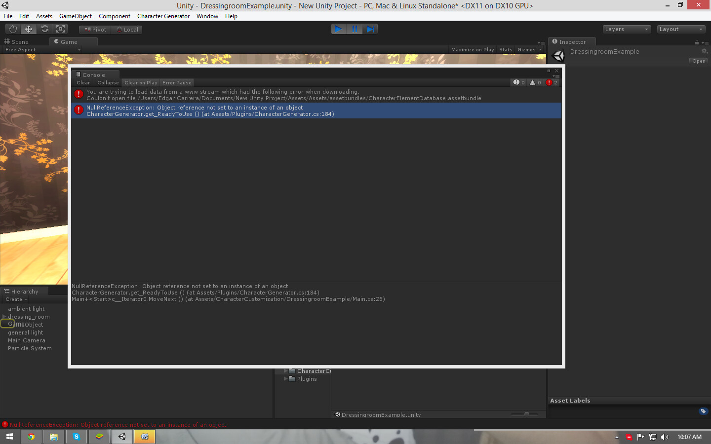The width and height of the screenshot is (711, 444).
Task: Open the Character Generator menu
Action: [163, 16]
